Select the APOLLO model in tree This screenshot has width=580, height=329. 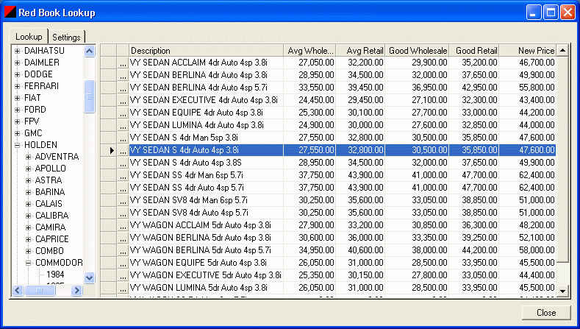coord(51,169)
